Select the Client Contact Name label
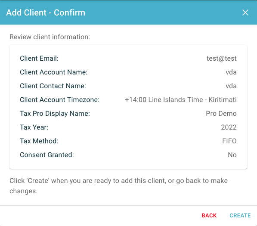The height and width of the screenshot is (226, 257). (53, 86)
